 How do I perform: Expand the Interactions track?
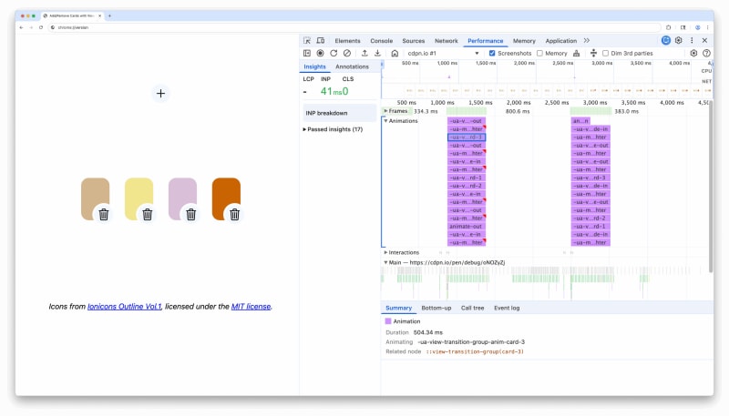pyautogui.click(x=385, y=252)
